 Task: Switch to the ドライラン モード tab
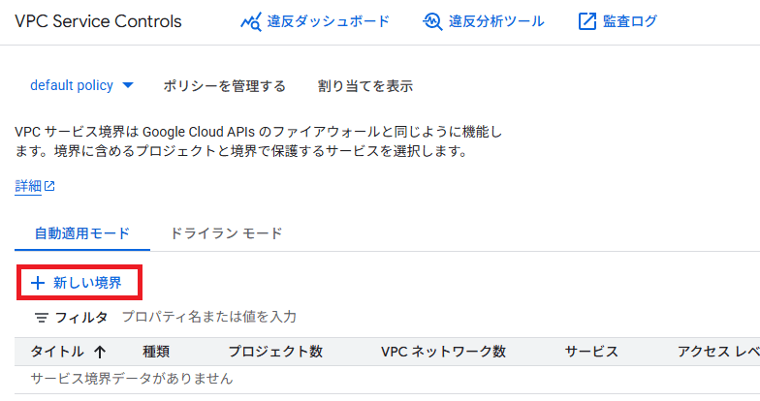click(x=226, y=233)
